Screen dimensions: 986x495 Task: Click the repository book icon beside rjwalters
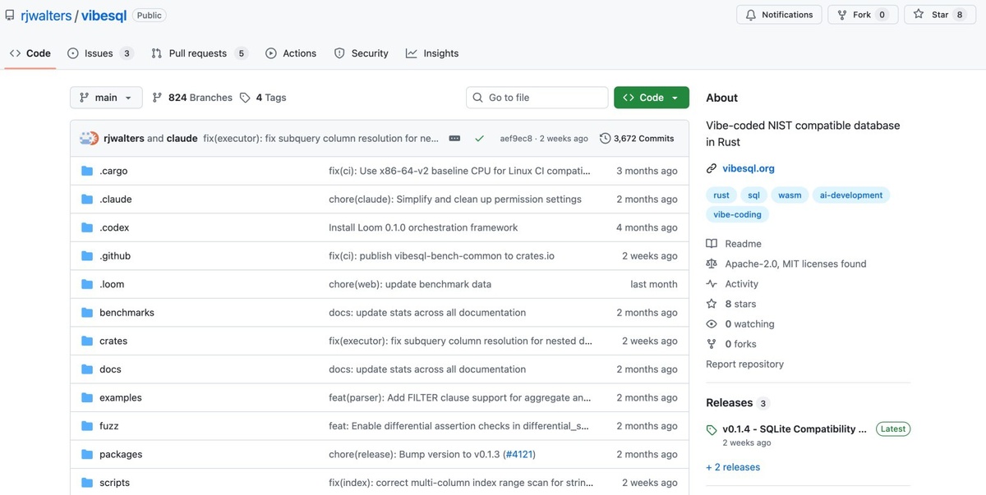tap(10, 15)
